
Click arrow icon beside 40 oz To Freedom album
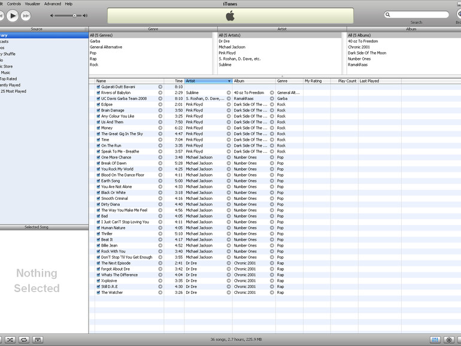272,93
